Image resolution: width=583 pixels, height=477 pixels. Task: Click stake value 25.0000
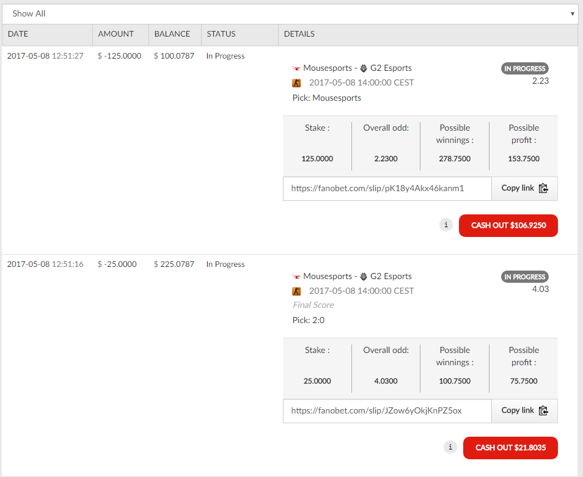pos(317,381)
